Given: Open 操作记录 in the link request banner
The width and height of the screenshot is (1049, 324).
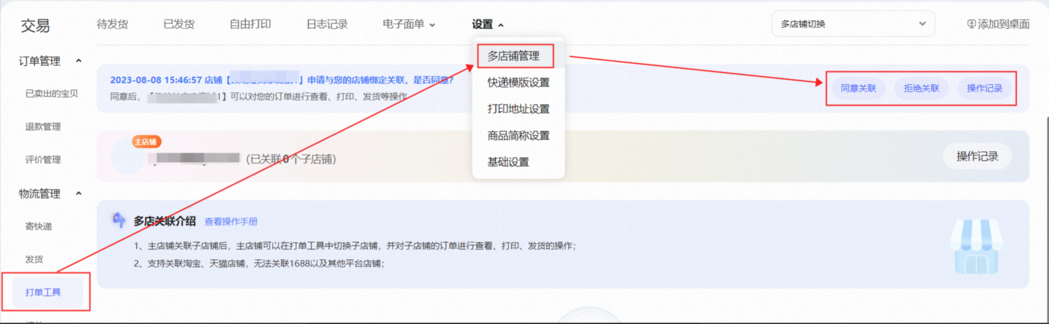Looking at the screenshot, I should tap(985, 88).
